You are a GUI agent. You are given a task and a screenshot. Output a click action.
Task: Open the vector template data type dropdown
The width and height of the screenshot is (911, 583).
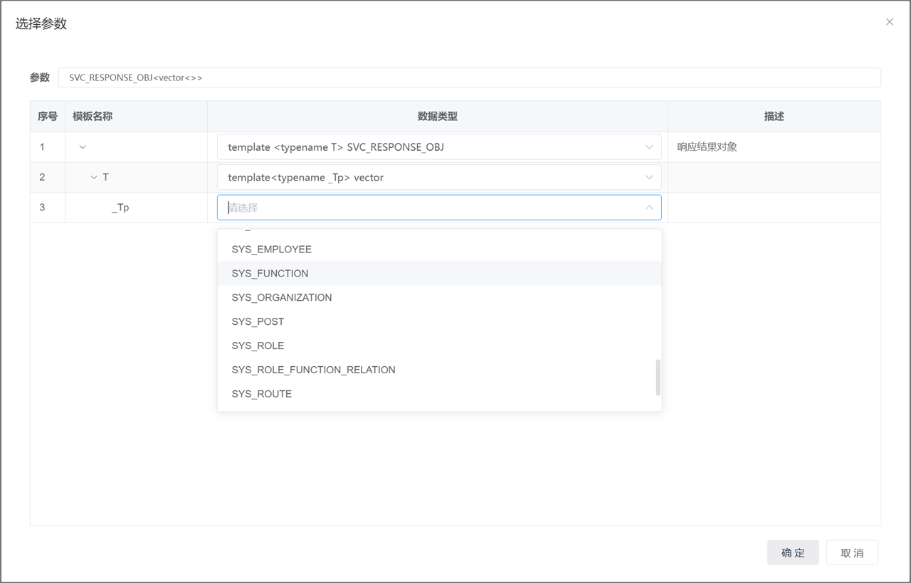point(439,177)
